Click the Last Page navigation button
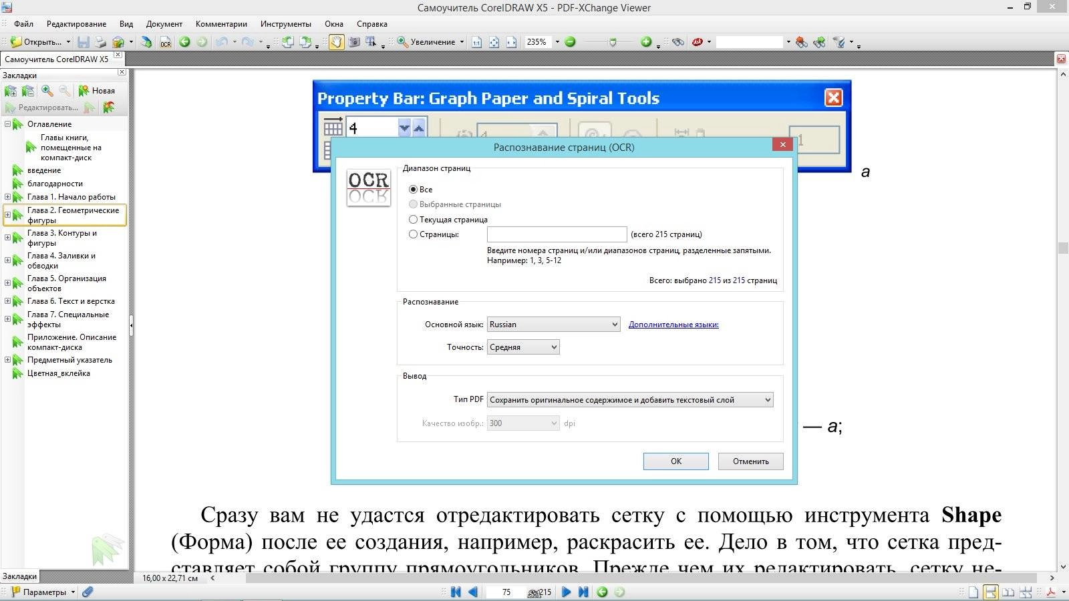The image size is (1069, 601). pyautogui.click(x=583, y=592)
